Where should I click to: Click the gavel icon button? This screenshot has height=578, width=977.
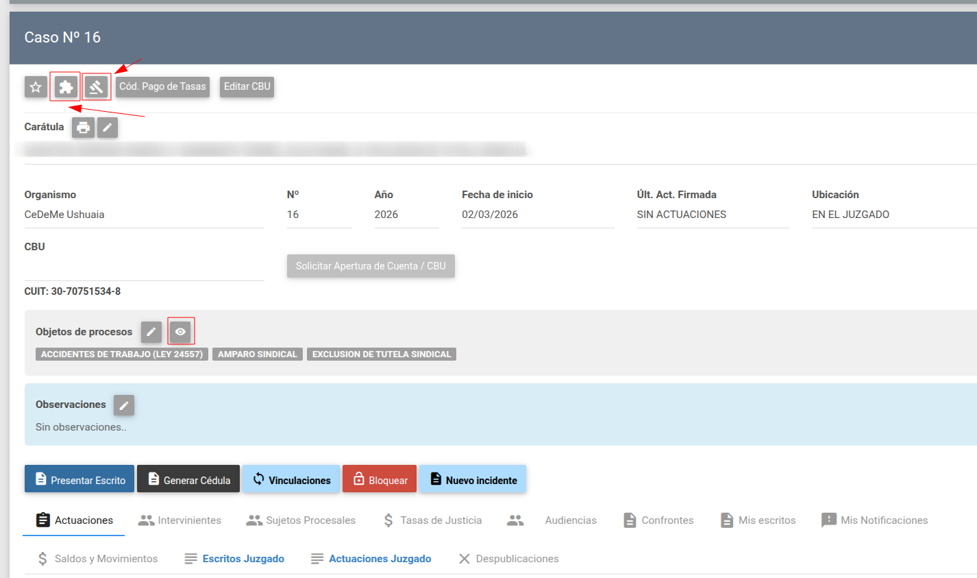coord(96,87)
